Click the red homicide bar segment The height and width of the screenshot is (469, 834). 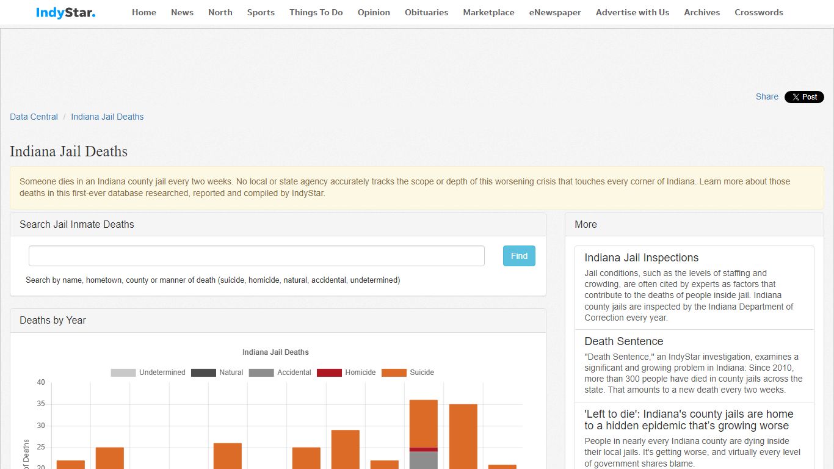(x=424, y=449)
